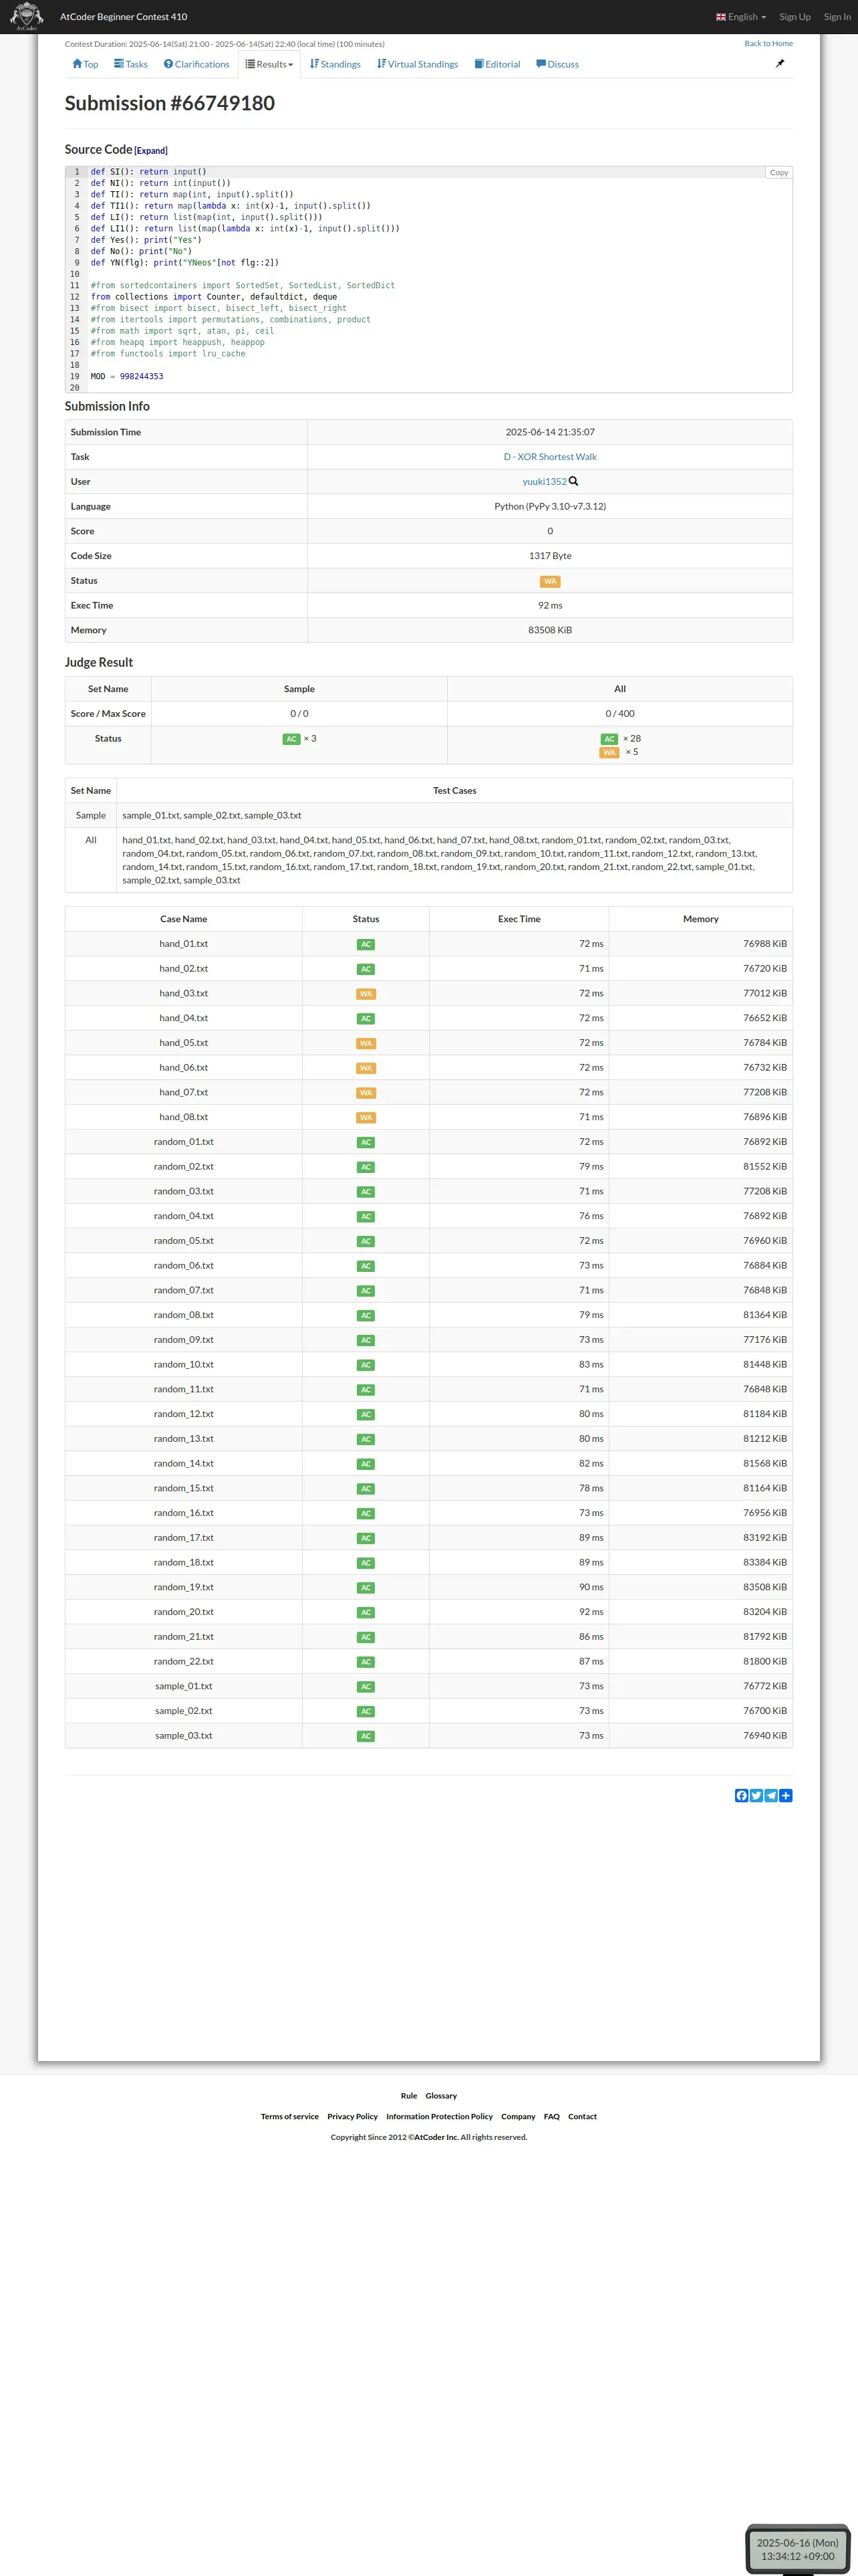
Task: Open the Results dropdown tab
Action: click(270, 64)
